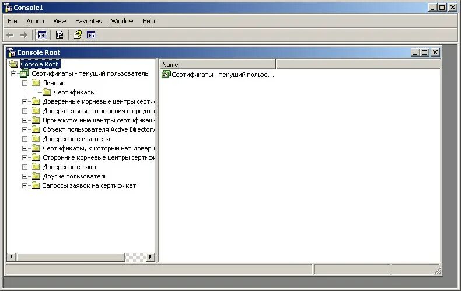
Task: Collapse the Сертификаты - текущий пользователь node
Action: (x=14, y=73)
